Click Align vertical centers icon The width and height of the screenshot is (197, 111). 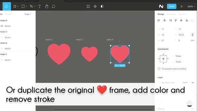[x=181, y=20]
